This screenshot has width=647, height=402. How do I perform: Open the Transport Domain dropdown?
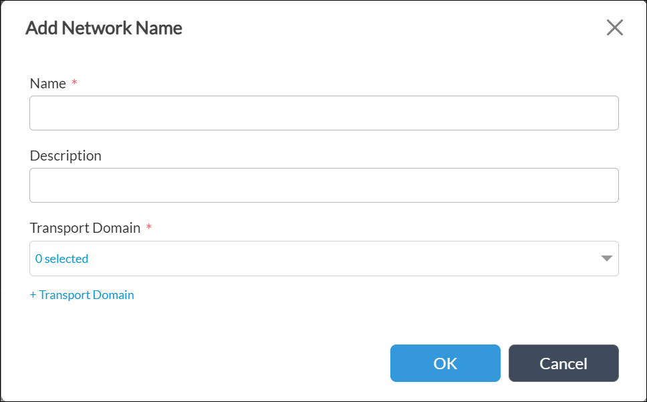pos(324,258)
